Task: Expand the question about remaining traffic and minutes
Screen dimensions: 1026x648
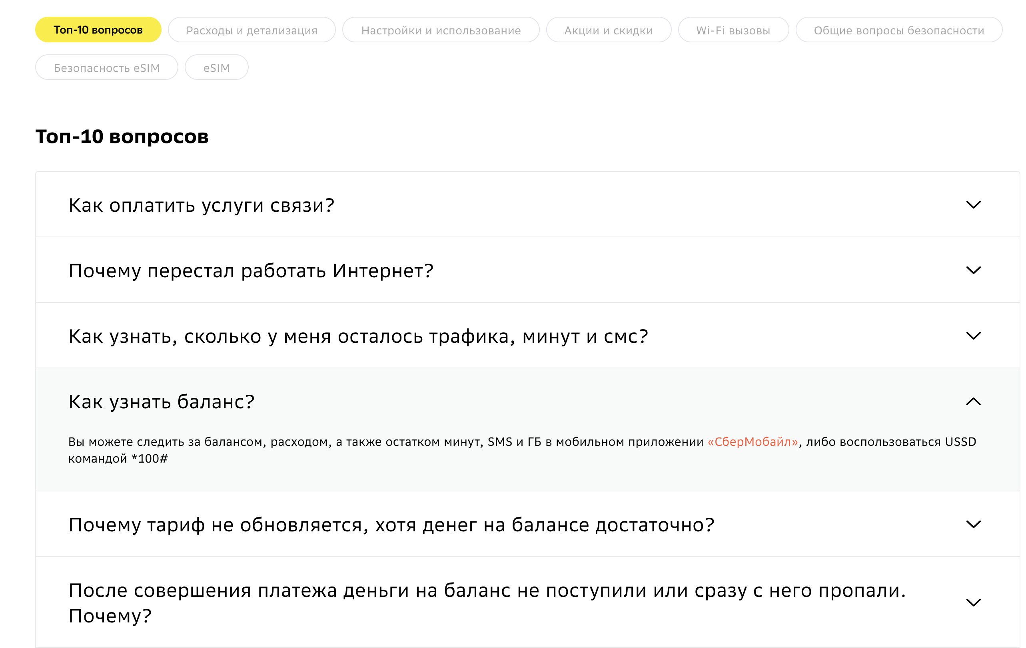Action: pyautogui.click(x=358, y=336)
